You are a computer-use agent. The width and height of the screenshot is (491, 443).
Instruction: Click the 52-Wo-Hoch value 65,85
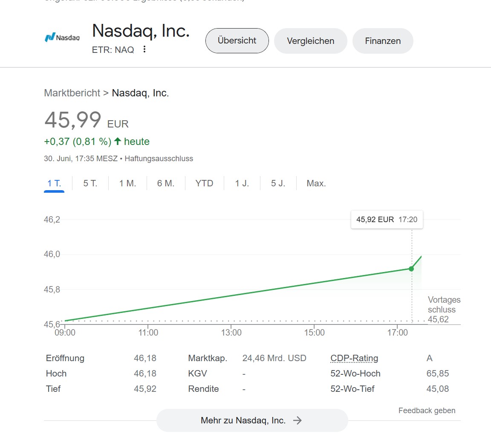click(437, 374)
